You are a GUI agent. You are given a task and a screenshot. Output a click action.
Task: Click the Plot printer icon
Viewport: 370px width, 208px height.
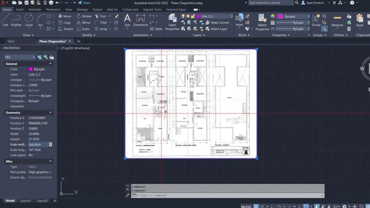click(51, 3)
